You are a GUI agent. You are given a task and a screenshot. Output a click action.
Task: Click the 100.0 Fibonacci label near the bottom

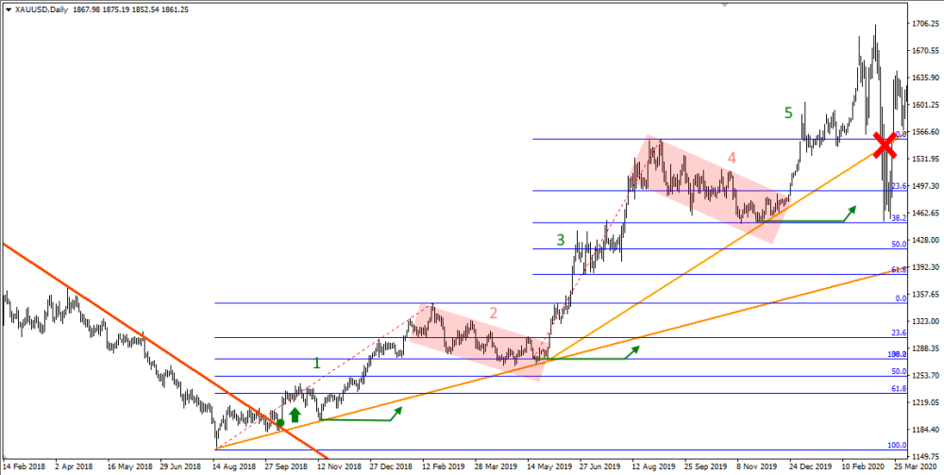pos(899,445)
